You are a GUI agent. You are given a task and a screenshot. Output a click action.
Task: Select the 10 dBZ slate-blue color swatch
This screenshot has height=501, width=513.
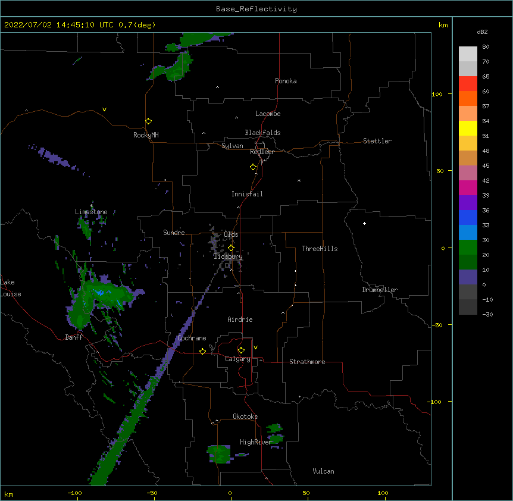pos(468,277)
